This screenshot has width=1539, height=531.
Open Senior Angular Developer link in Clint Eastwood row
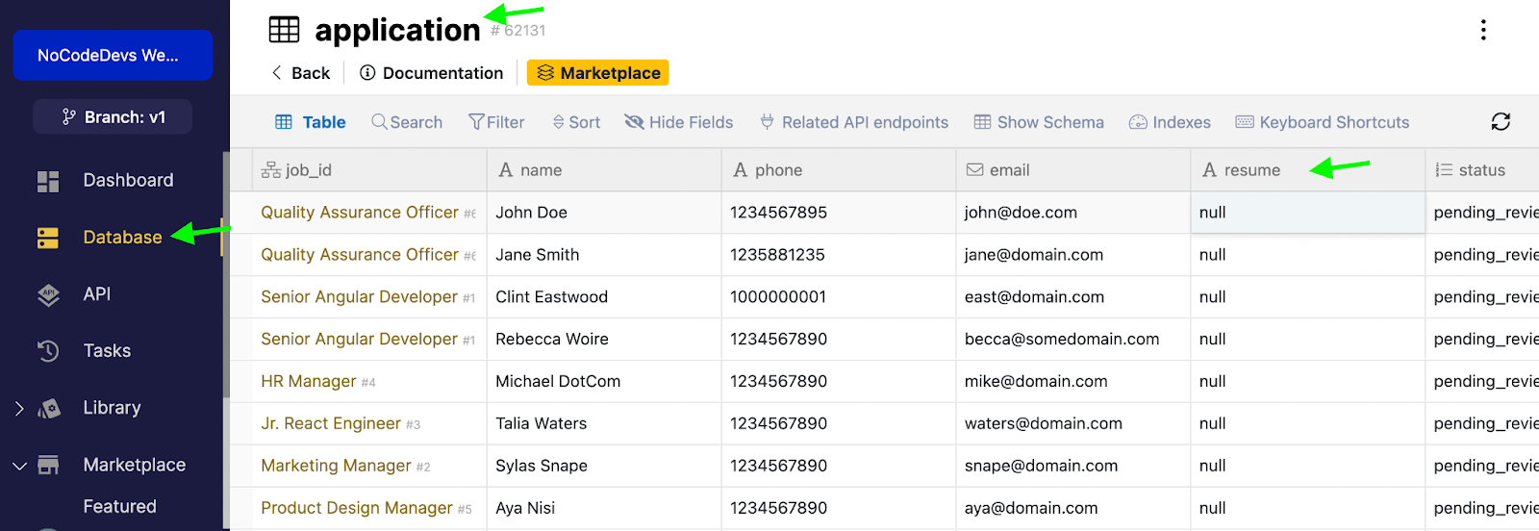click(359, 297)
